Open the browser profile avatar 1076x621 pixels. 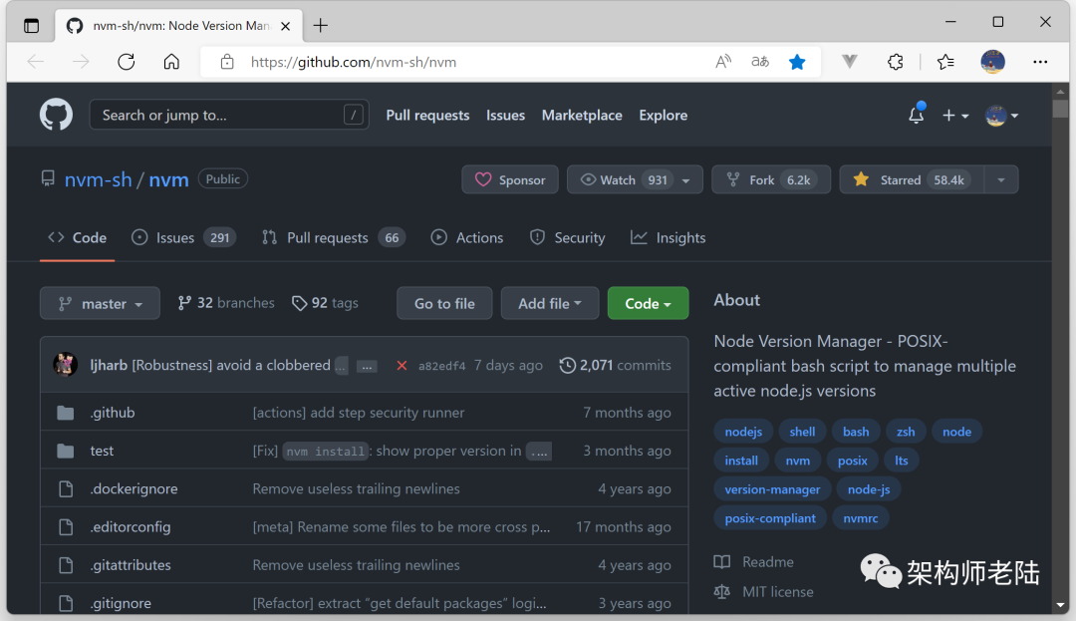[993, 62]
